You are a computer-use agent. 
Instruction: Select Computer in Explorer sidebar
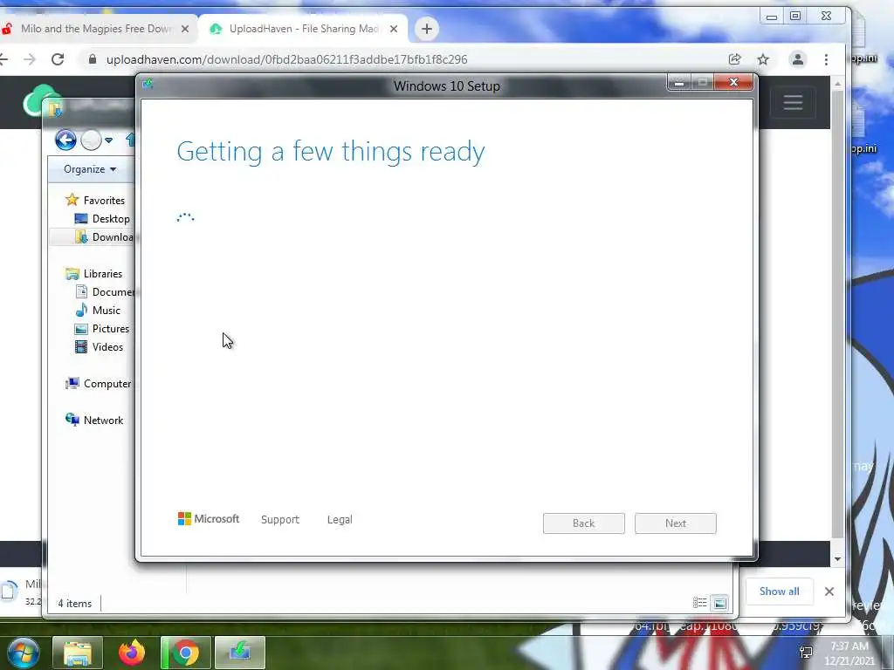pos(98,384)
